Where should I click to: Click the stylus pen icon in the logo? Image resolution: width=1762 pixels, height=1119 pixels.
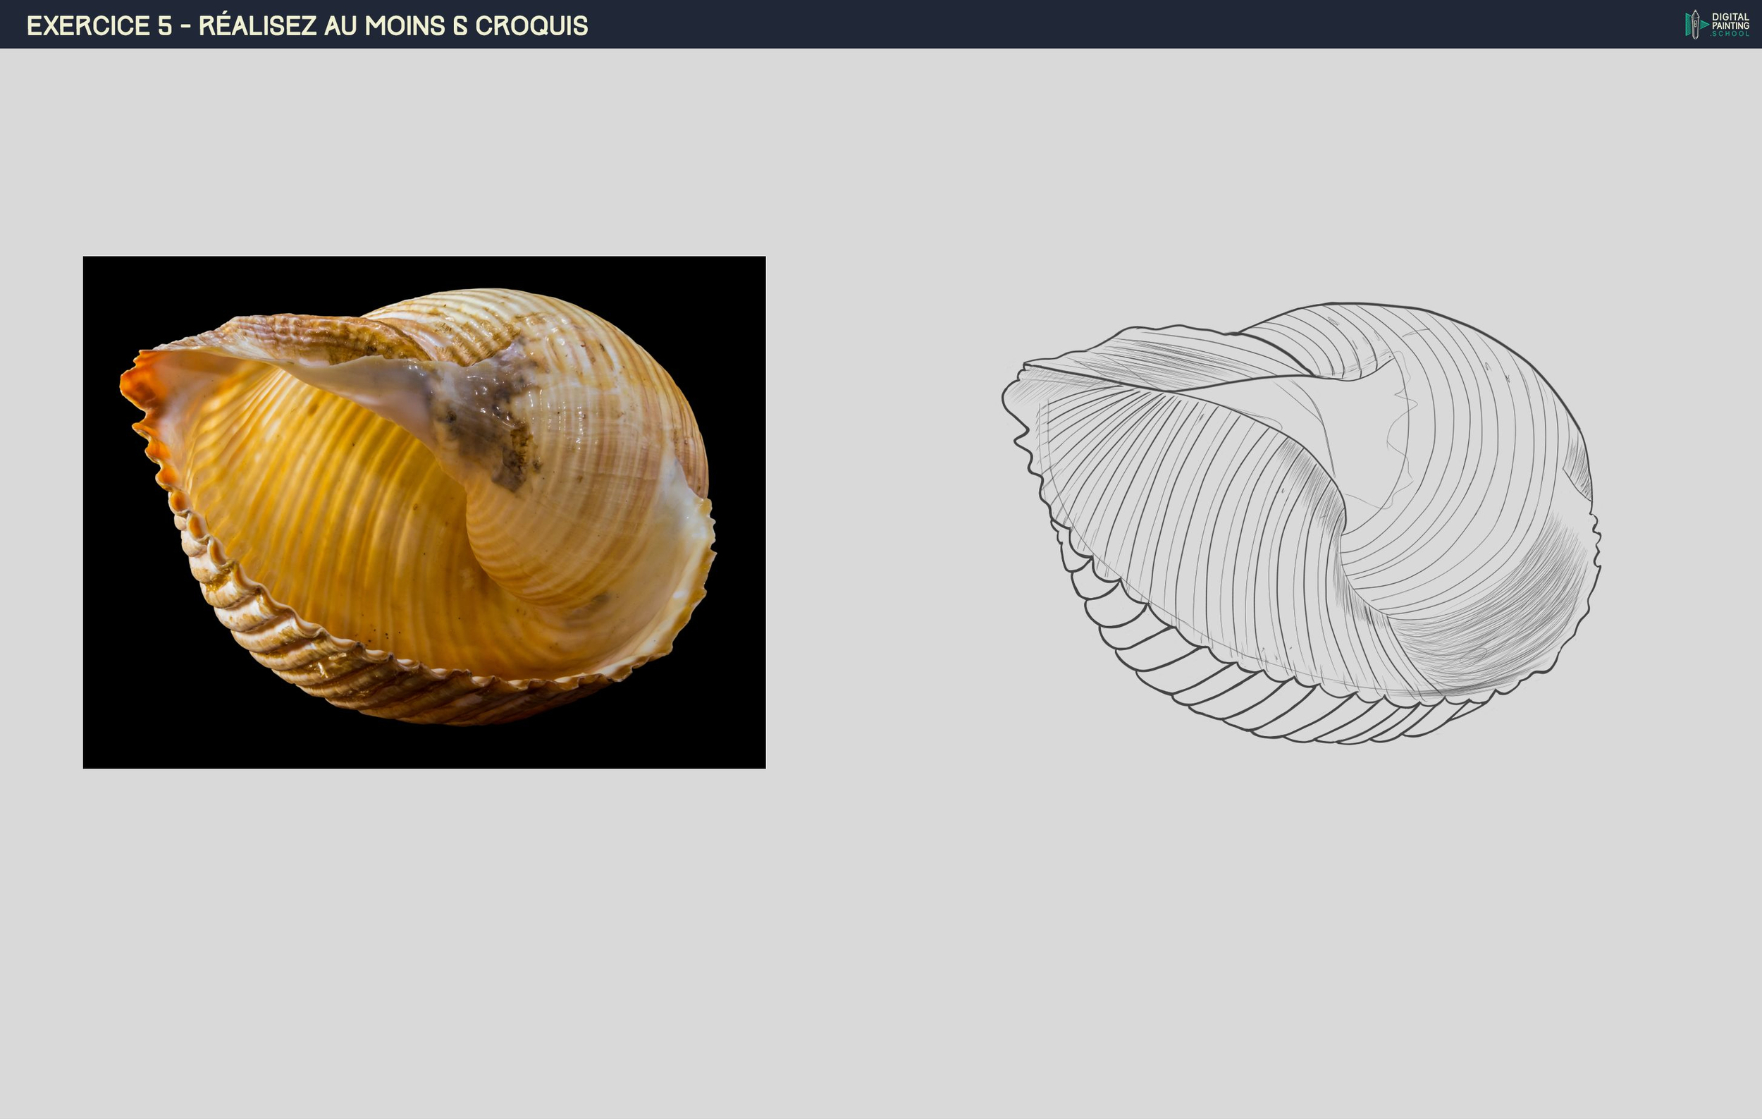click(x=1696, y=24)
